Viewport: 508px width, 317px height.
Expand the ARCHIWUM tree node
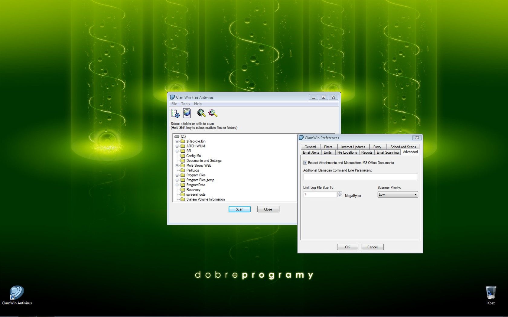(177, 146)
